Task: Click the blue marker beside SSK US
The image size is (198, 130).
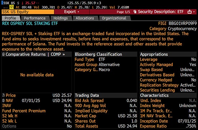Action: 3,3
